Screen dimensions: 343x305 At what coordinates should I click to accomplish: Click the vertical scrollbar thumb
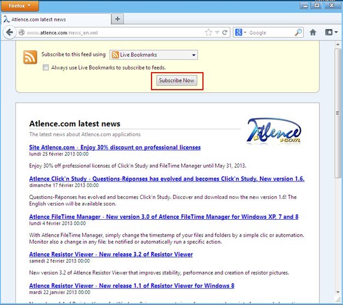338,113
